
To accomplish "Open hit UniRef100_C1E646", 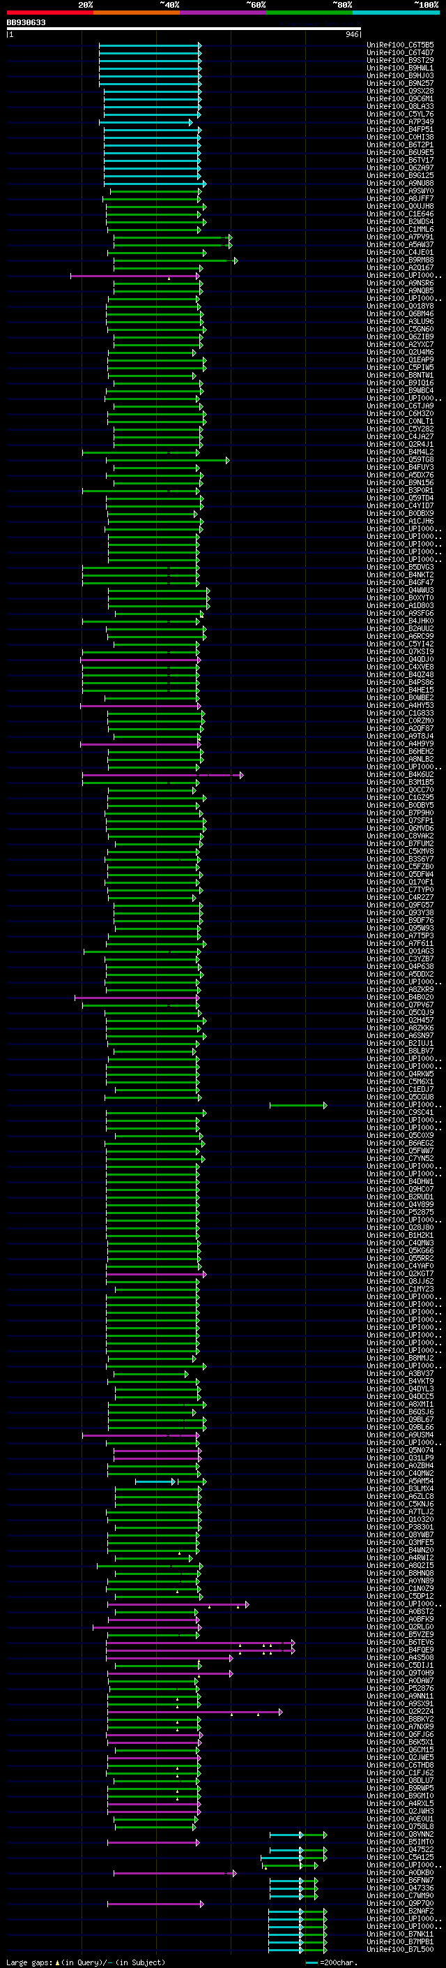I will (x=400, y=214).
